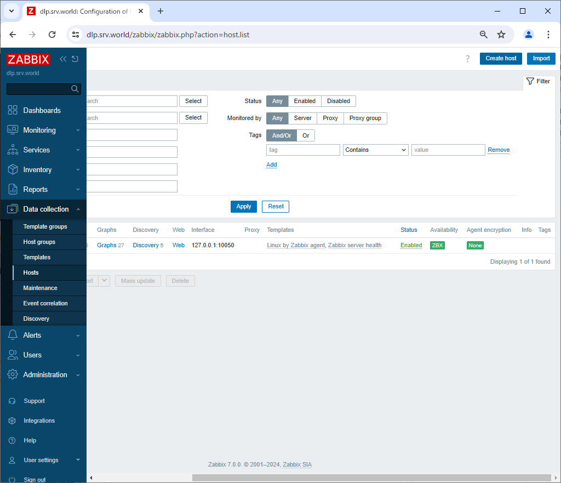
Task: Click the Support headset icon
Action: (12, 401)
